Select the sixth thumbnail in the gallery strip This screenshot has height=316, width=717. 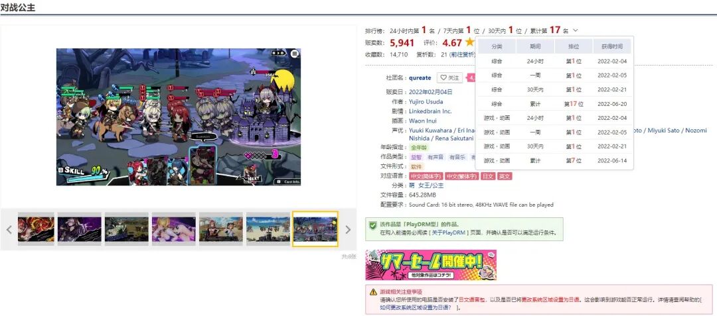coord(268,229)
